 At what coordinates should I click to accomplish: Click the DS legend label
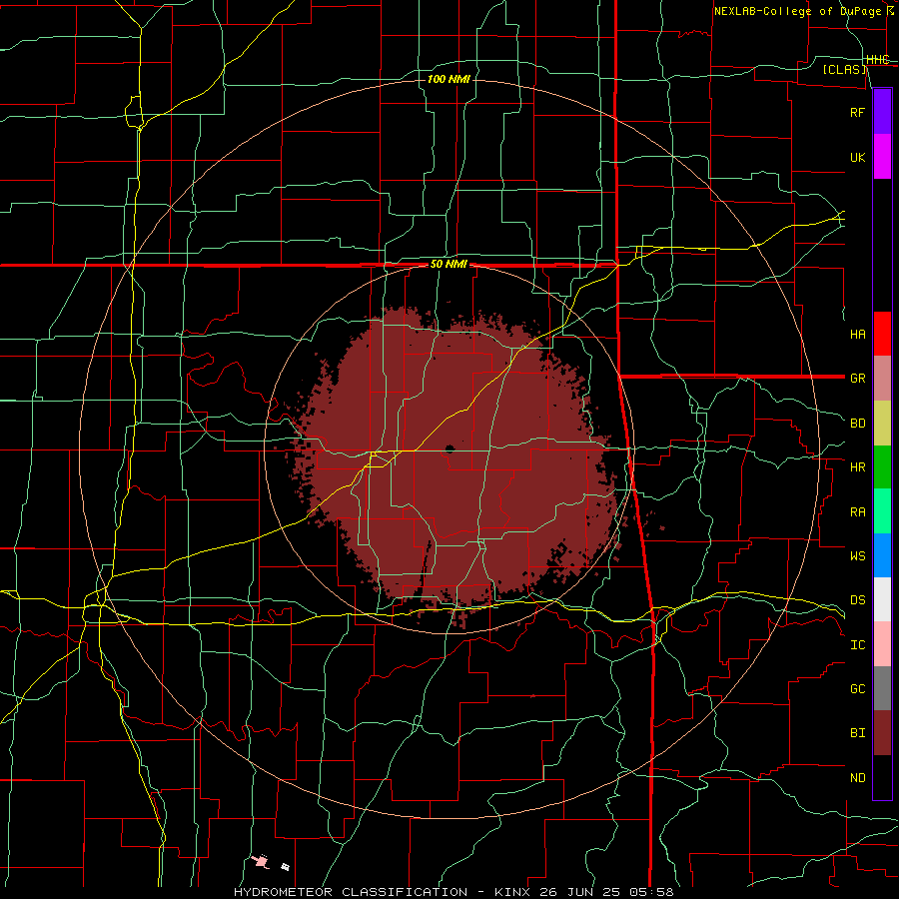857,600
